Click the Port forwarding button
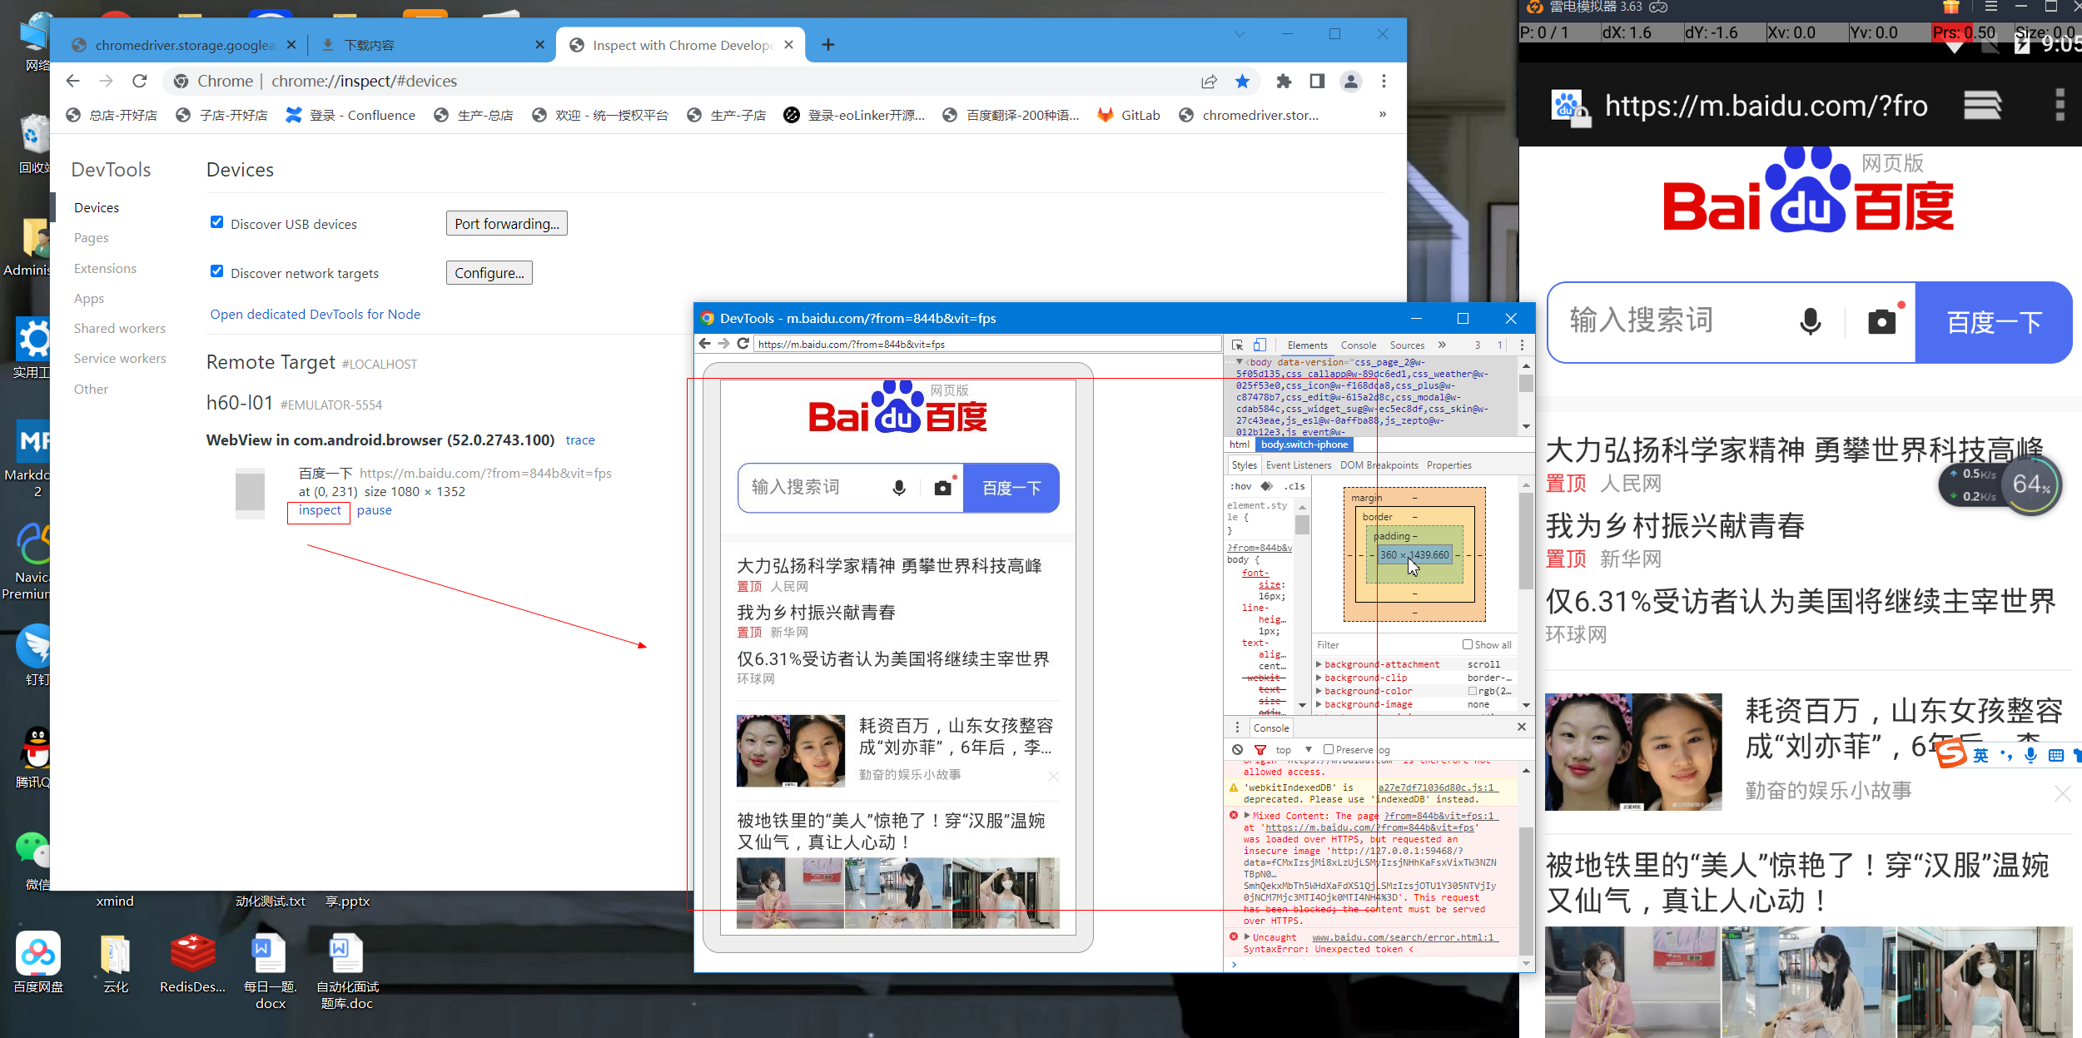This screenshot has height=1038, width=2082. click(x=506, y=223)
